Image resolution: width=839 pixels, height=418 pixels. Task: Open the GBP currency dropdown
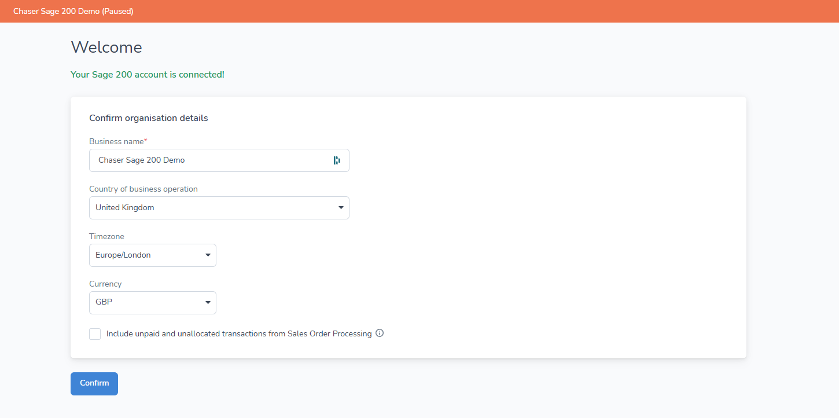[x=153, y=303]
